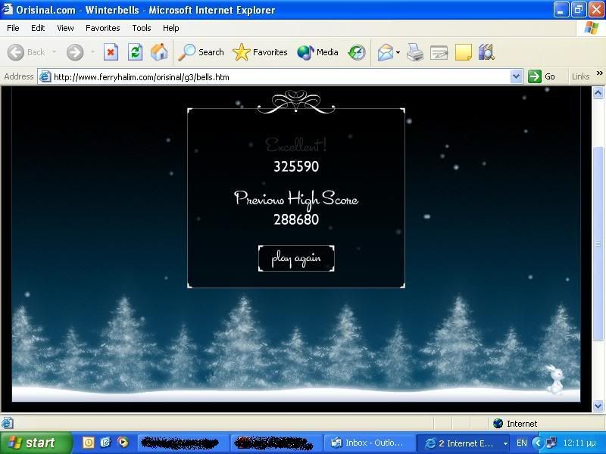Click the Go button

click(x=542, y=76)
